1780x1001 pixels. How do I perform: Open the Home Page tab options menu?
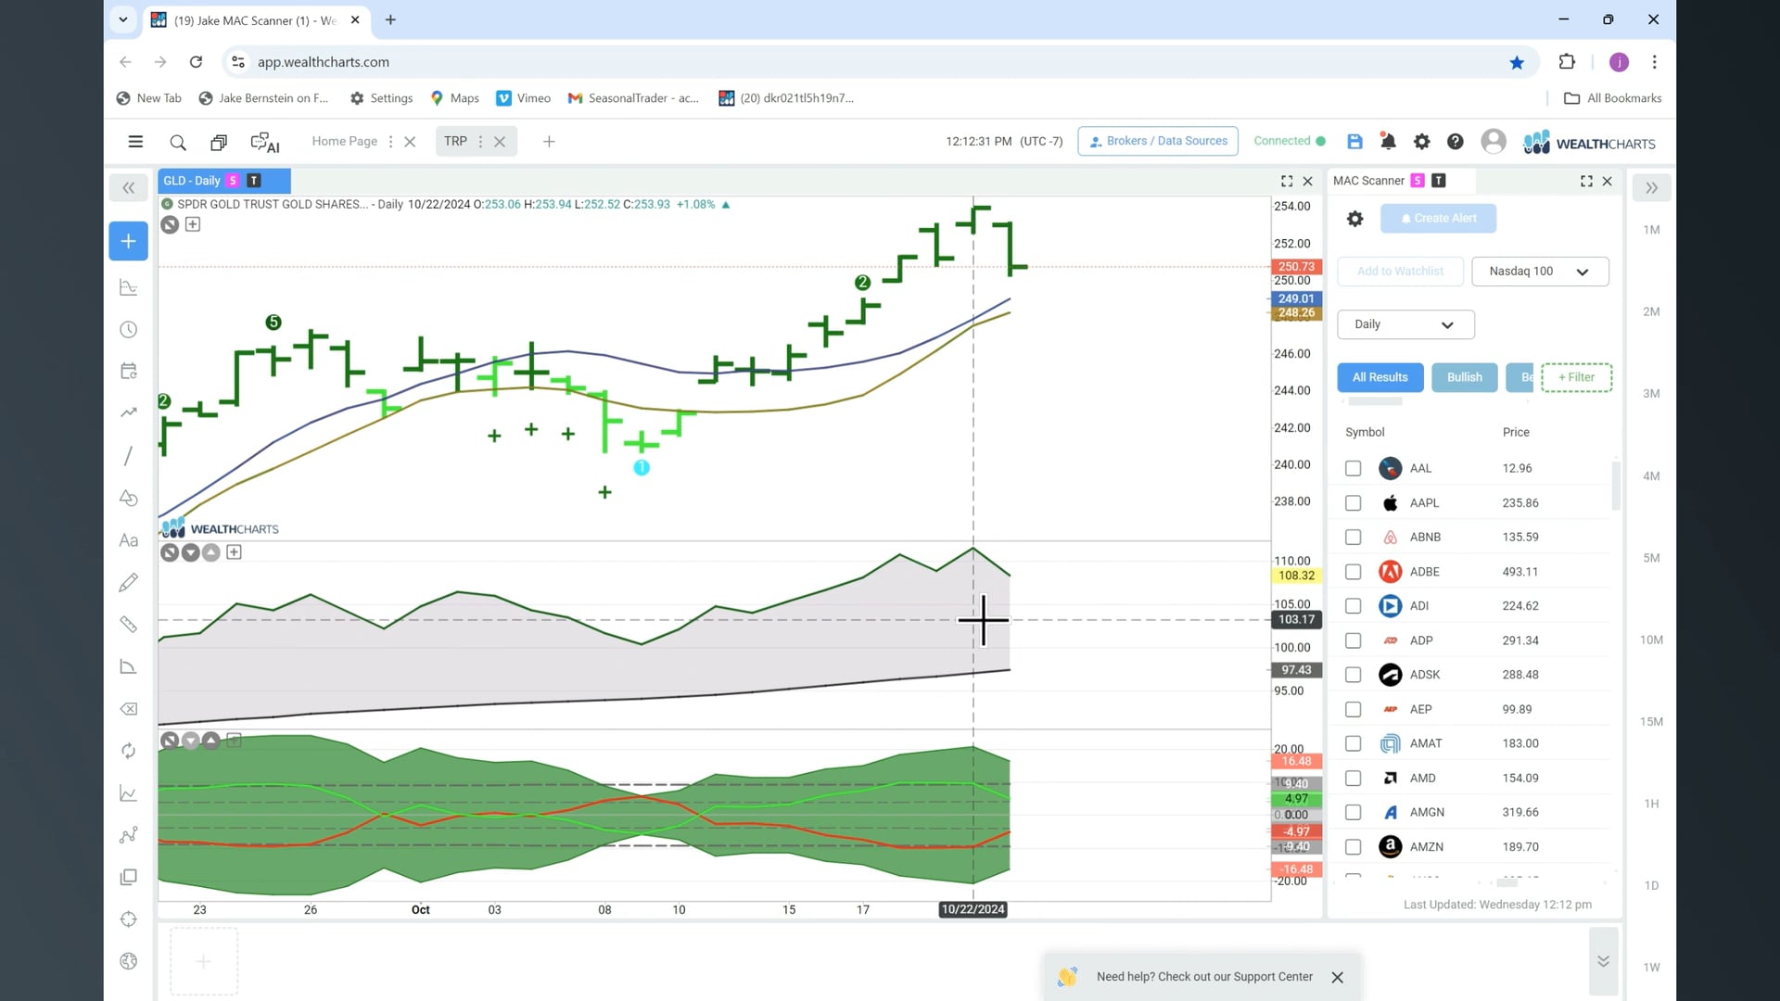point(390,142)
